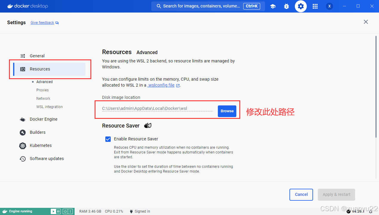
Task: Click the Software updates history icon
Action: [23, 159]
